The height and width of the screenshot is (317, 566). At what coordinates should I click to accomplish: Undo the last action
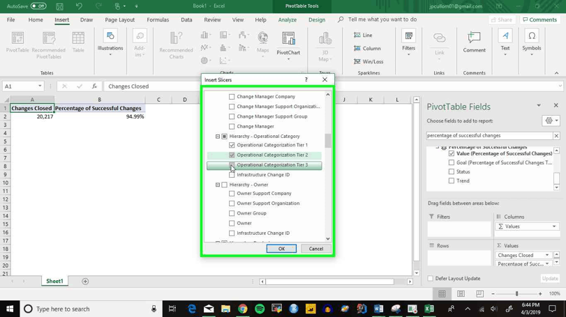coord(79,6)
